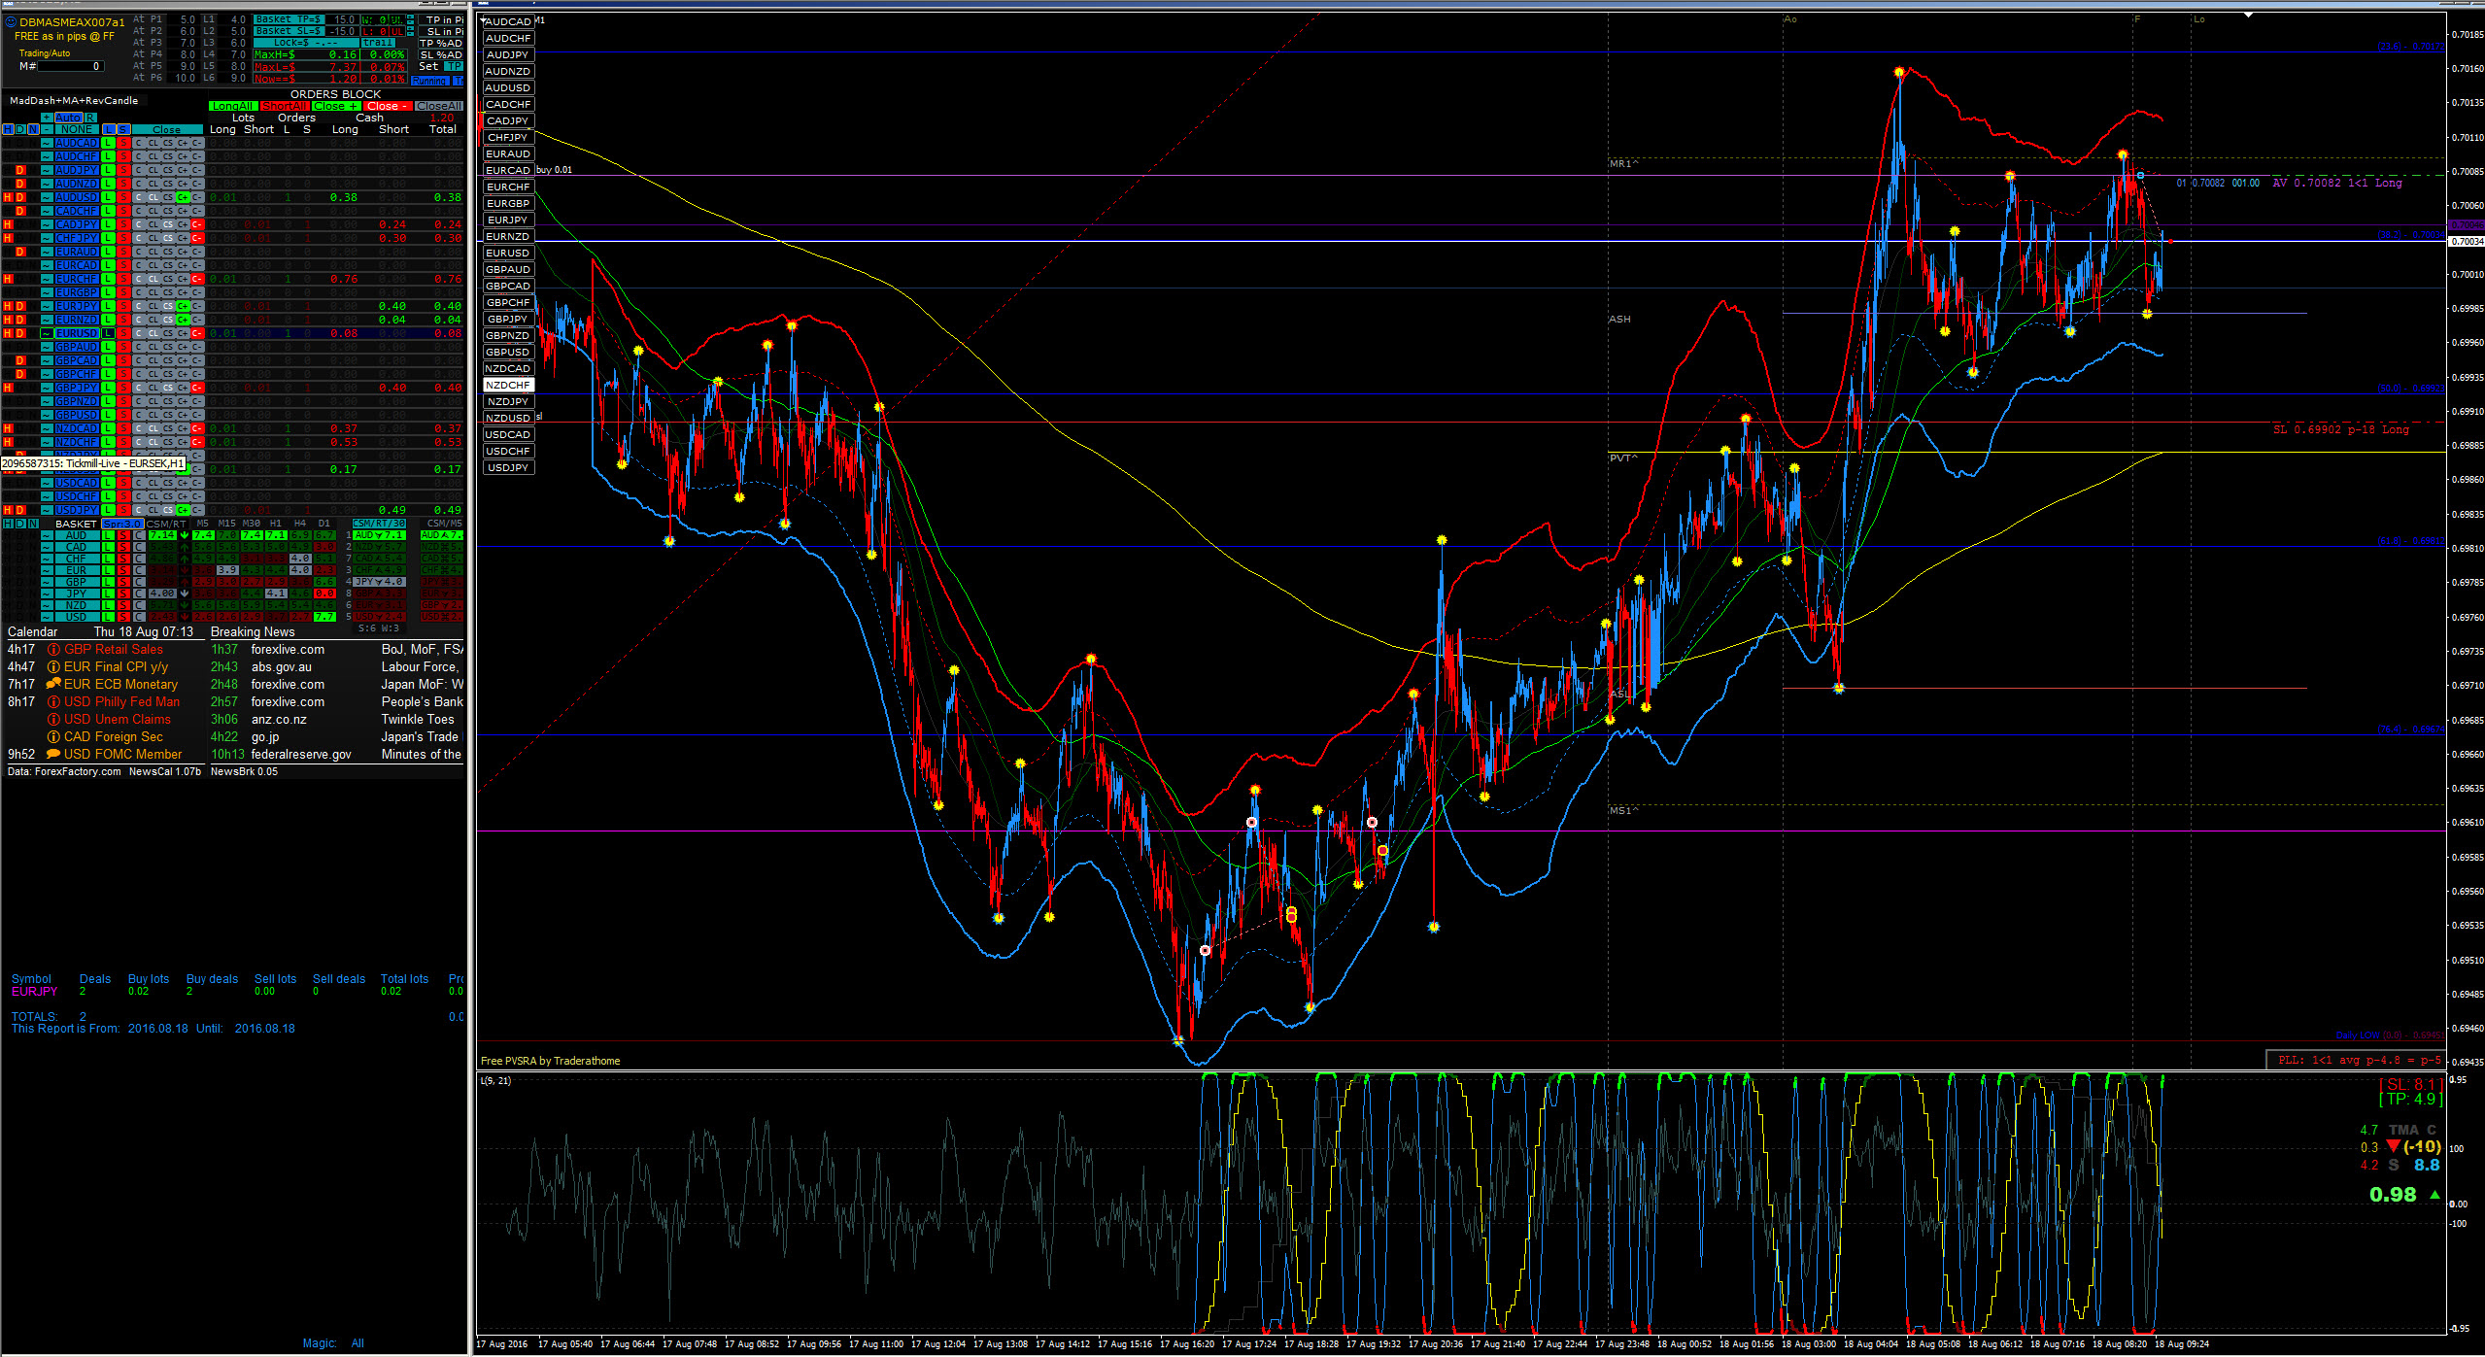Image resolution: width=2485 pixels, height=1357 pixels.
Task: Click the plus button above NONE
Action: tap(47, 118)
